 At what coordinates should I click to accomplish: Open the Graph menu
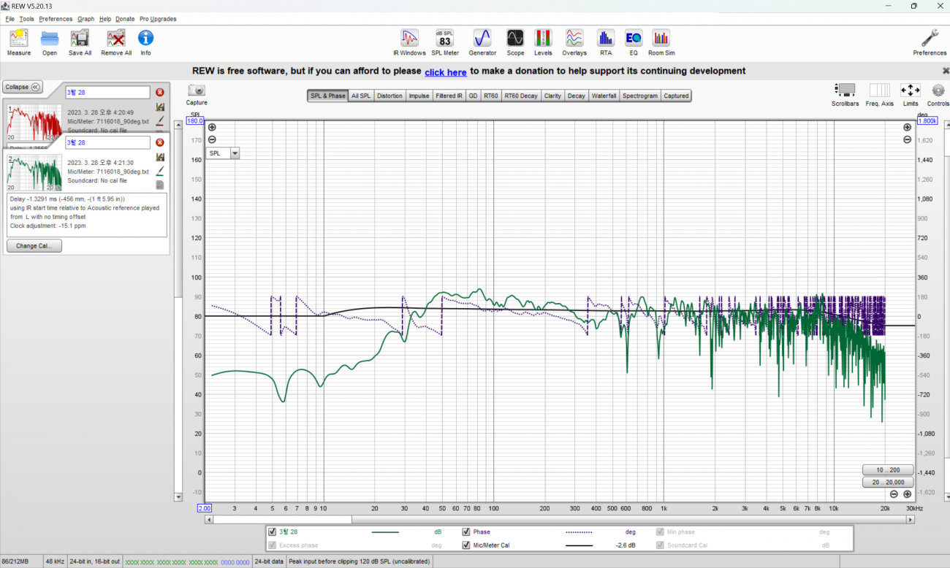[86, 19]
